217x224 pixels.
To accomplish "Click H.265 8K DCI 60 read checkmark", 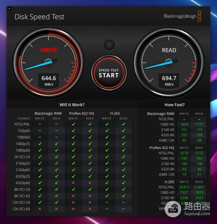I will [124, 196].
